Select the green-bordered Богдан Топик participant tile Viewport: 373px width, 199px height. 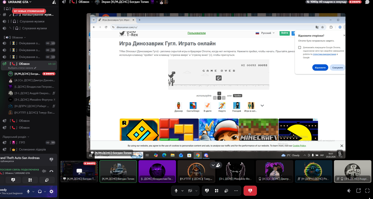pos(118,171)
